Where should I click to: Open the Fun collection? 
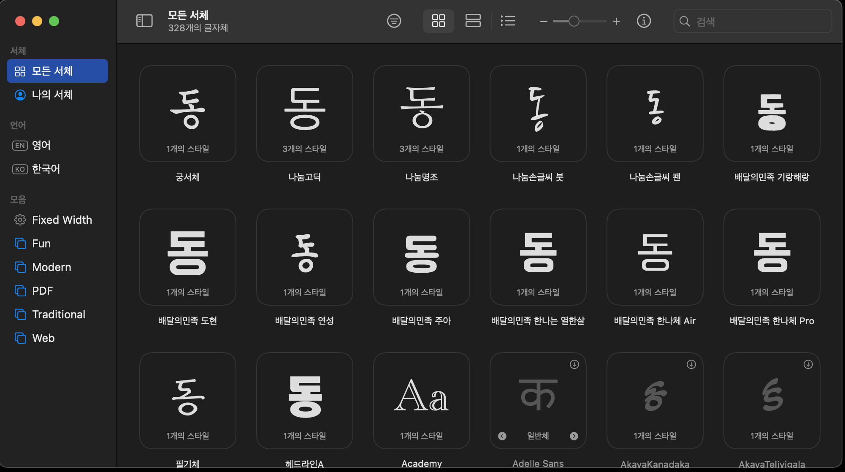pyautogui.click(x=57, y=244)
